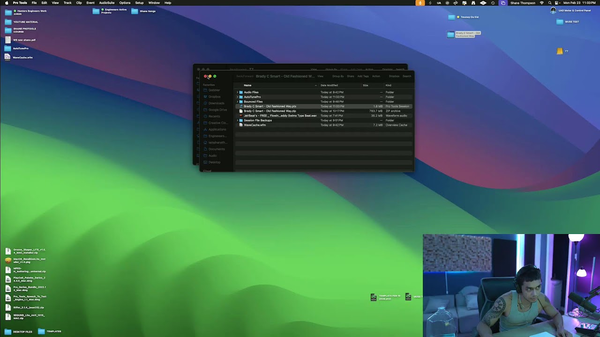This screenshot has height=337, width=600.
Task: Open Spotlight search magnifier
Action: [550, 3]
